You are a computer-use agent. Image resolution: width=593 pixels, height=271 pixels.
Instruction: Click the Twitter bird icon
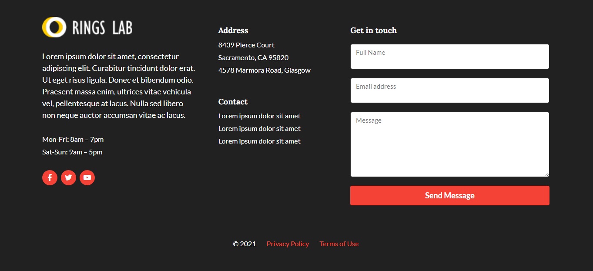(x=68, y=177)
